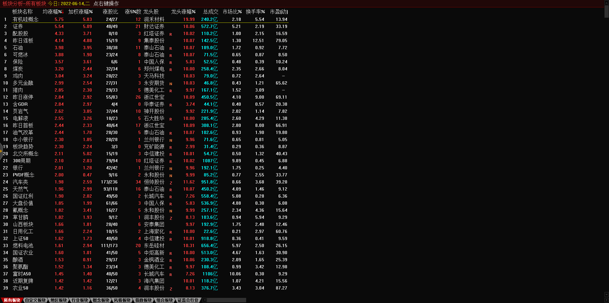This screenshot has height=303, width=609.
Task: Sort by the 换手率% column header
Action: tap(255, 12)
